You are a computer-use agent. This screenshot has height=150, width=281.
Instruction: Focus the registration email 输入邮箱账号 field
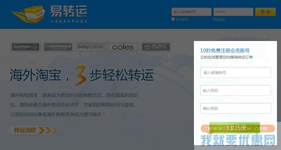[235, 72]
